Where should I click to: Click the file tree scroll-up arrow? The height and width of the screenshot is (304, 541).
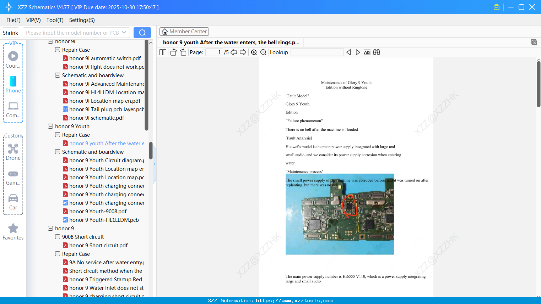151,43
